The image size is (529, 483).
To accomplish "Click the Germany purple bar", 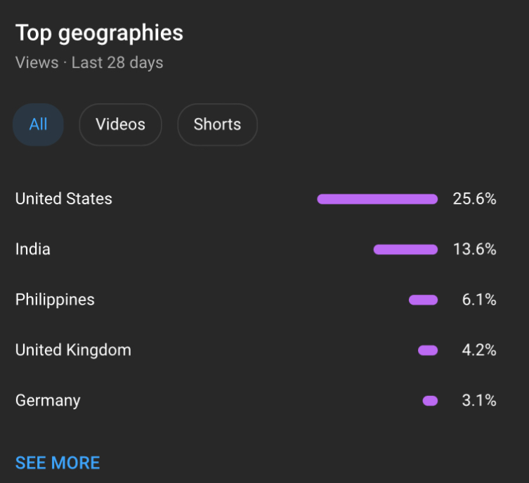I will [430, 401].
